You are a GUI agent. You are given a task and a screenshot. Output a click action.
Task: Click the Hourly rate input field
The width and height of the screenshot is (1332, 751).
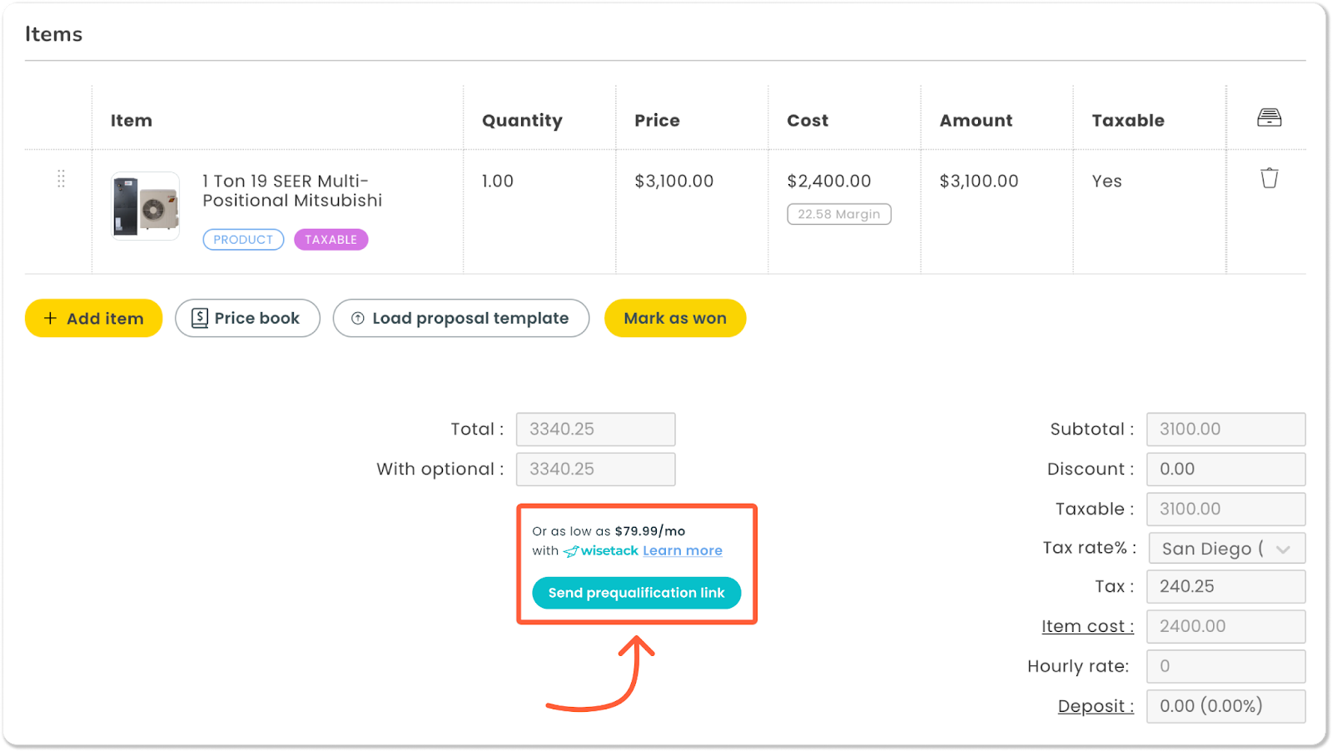[x=1225, y=666]
